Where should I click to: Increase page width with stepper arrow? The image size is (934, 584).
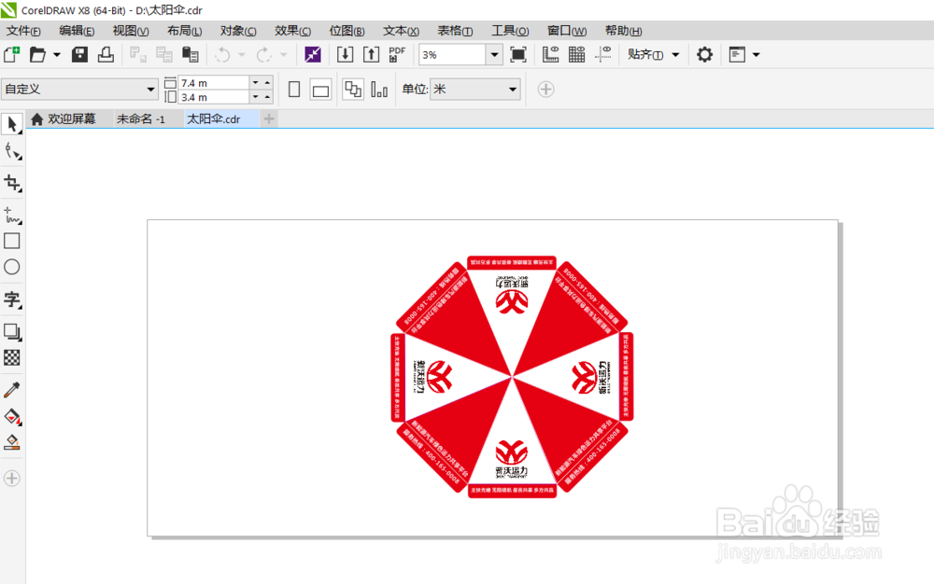tap(267, 83)
